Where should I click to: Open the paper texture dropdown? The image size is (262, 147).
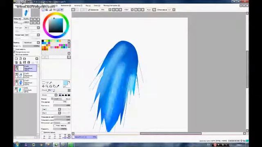[x=38, y=28]
